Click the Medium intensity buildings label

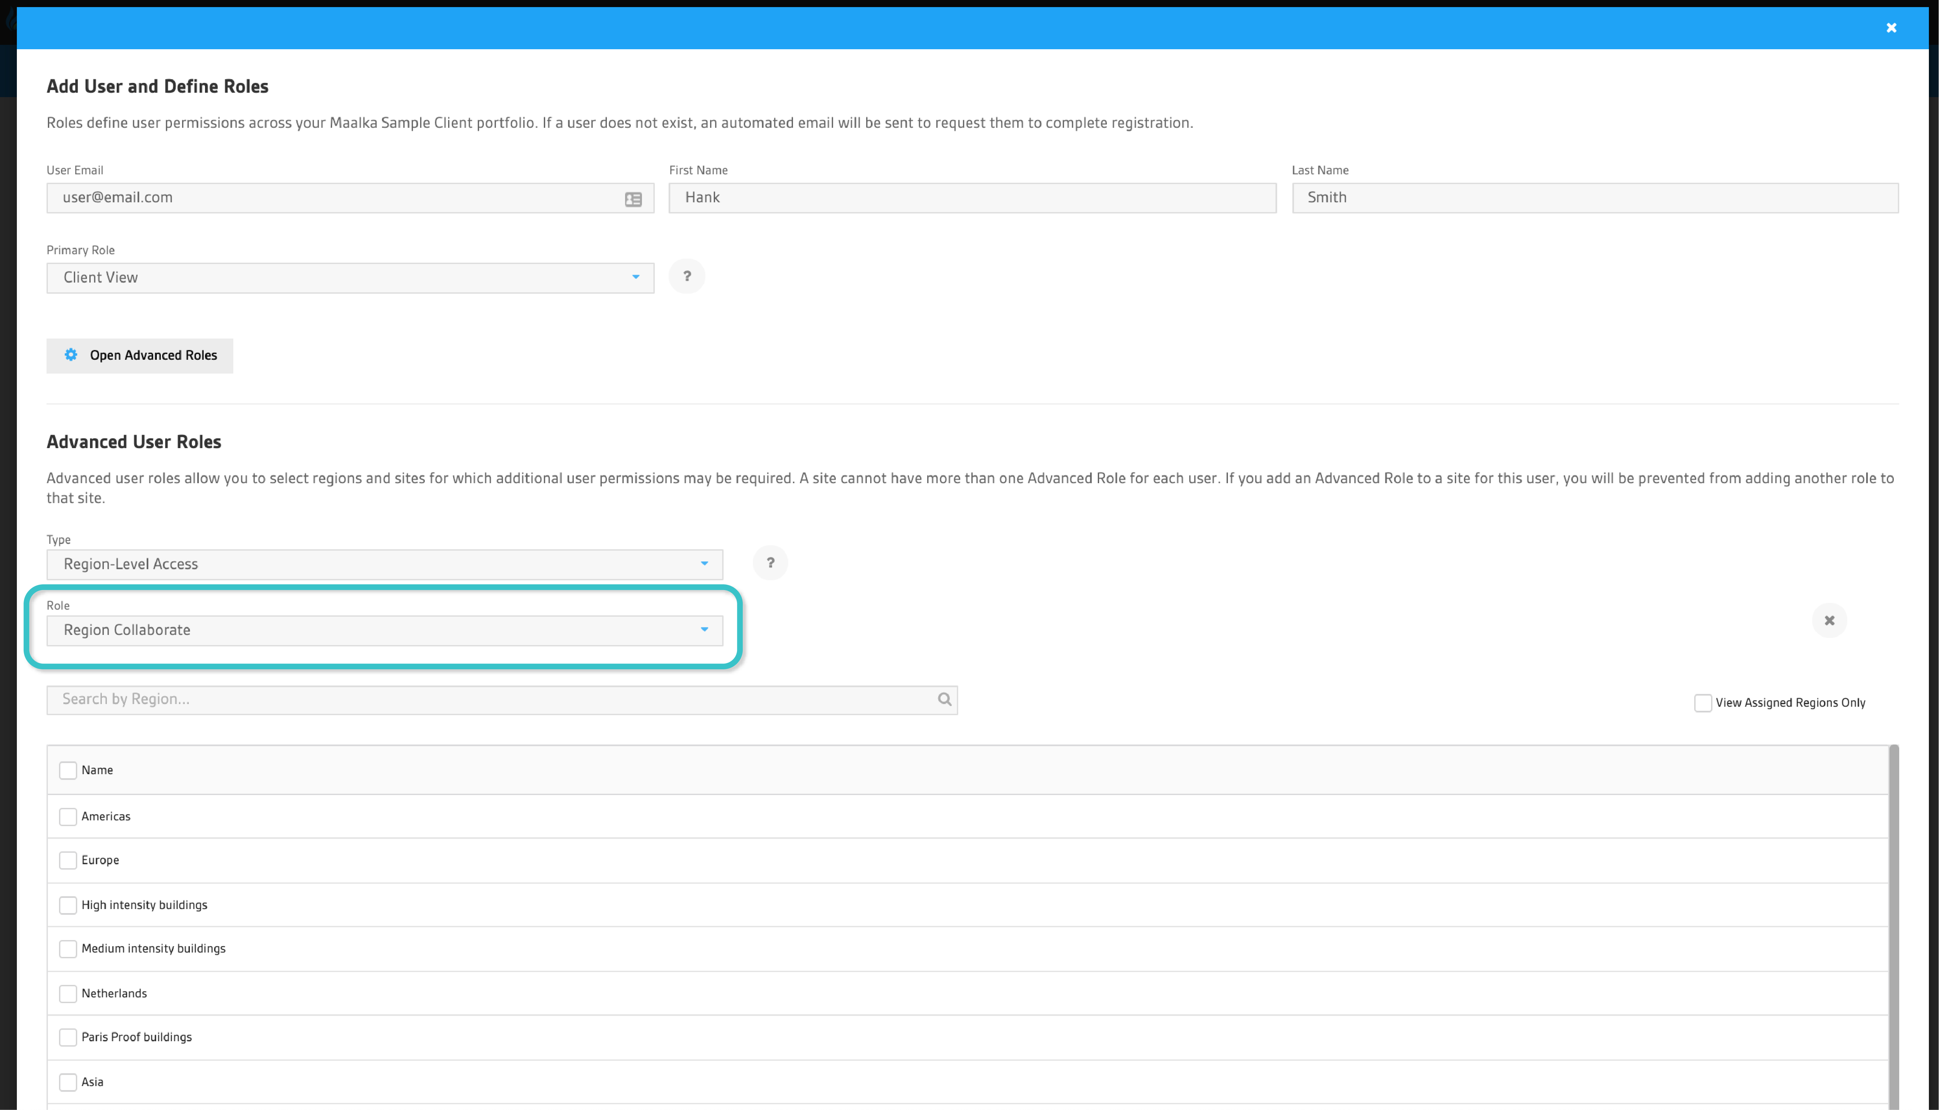click(153, 948)
